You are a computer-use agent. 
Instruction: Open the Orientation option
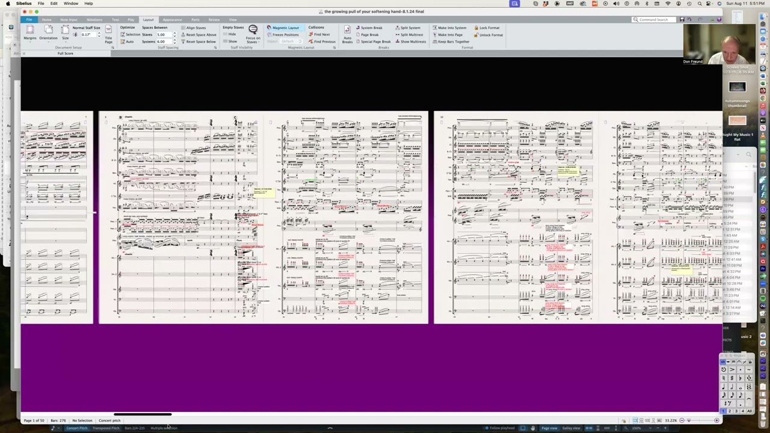[x=48, y=32]
